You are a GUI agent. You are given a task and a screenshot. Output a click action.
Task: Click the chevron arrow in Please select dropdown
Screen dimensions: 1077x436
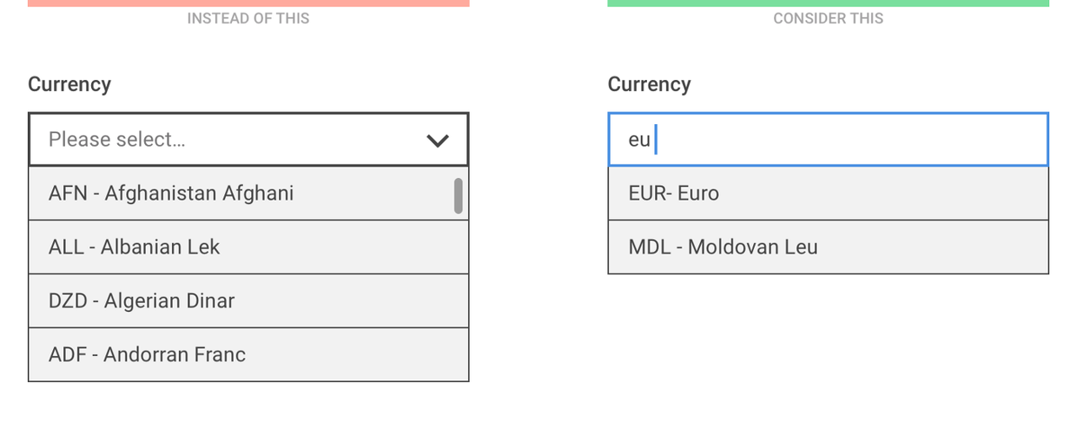(438, 140)
